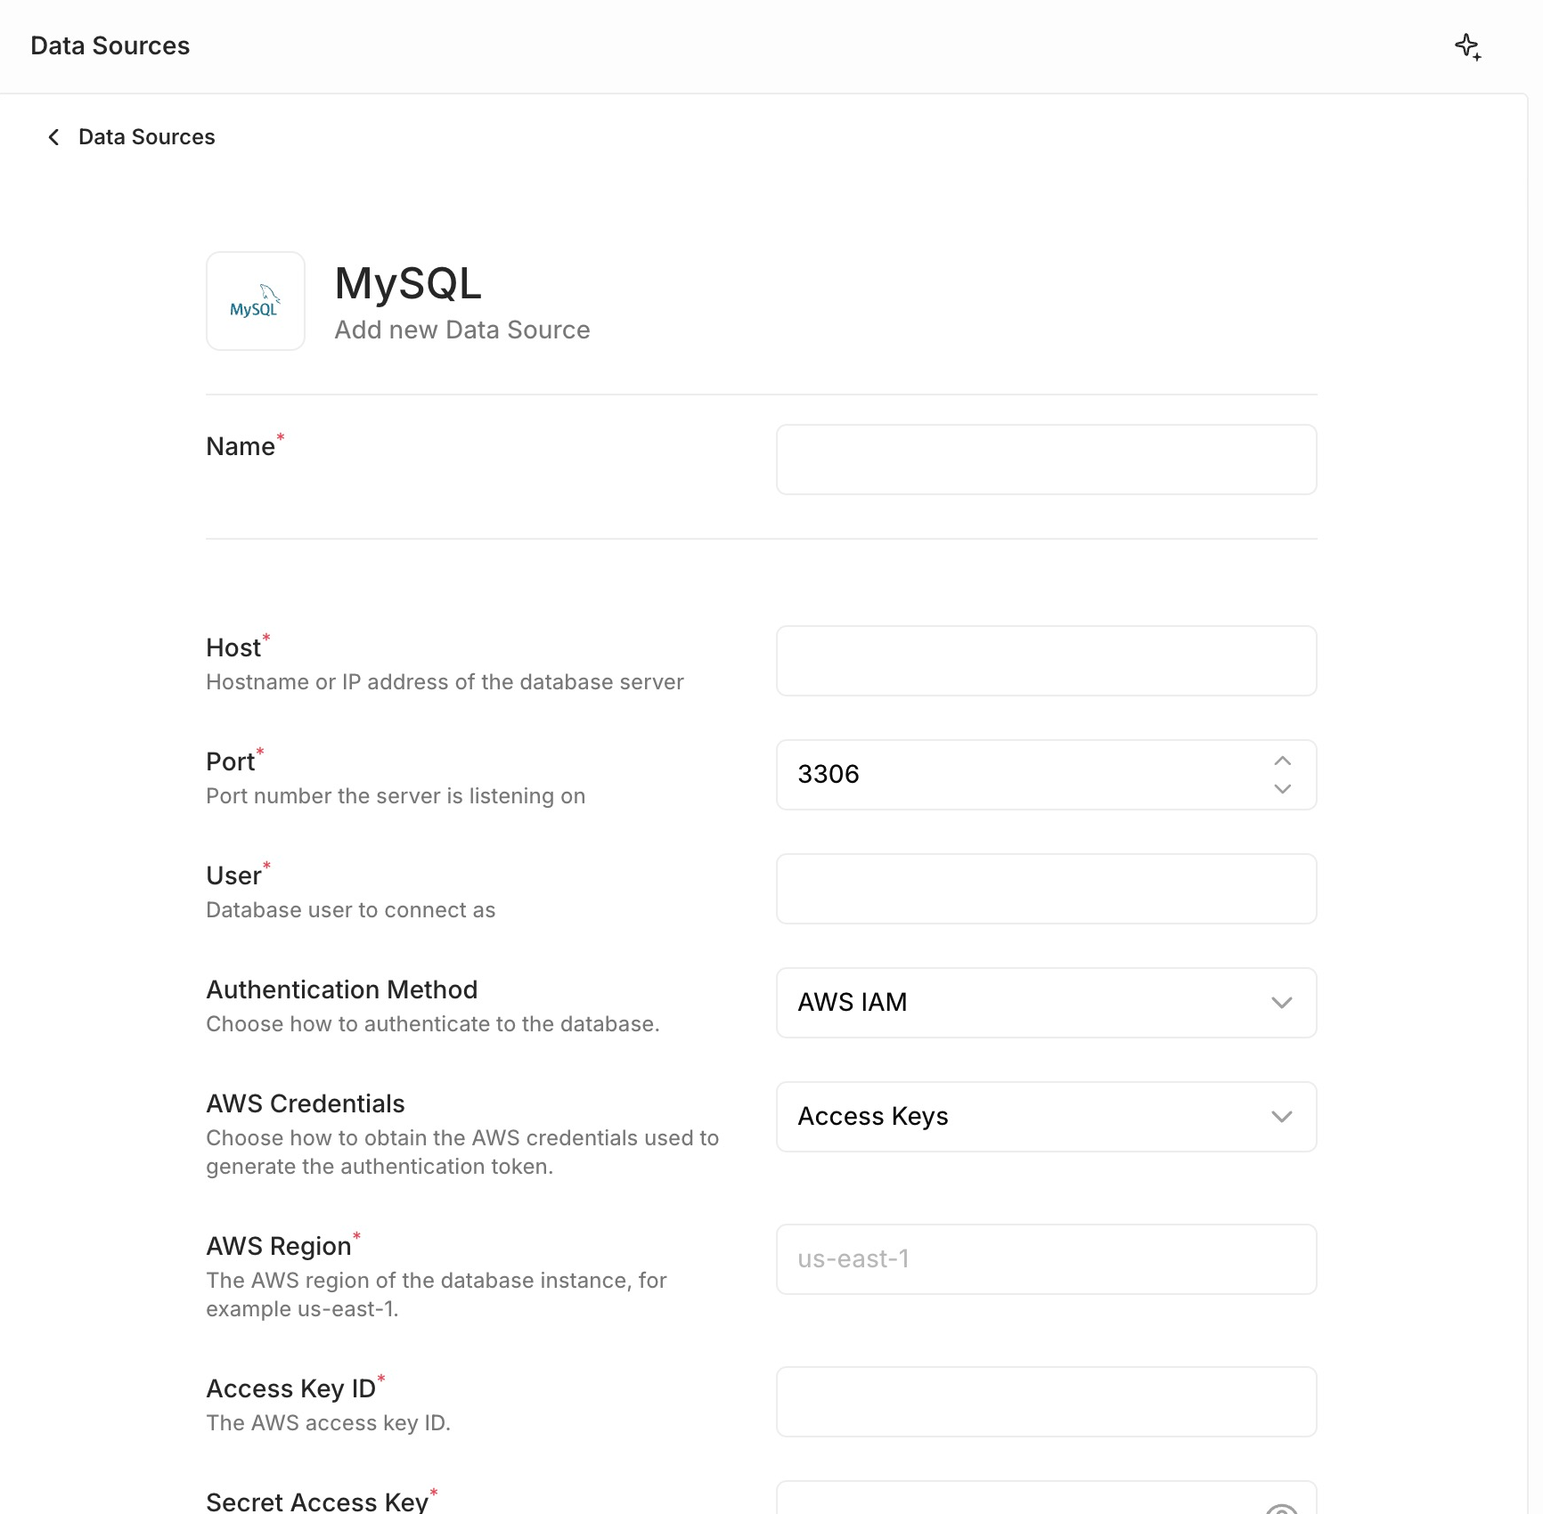Focus the Access Key ID field
This screenshot has height=1514, width=1543.
point(1046,1402)
